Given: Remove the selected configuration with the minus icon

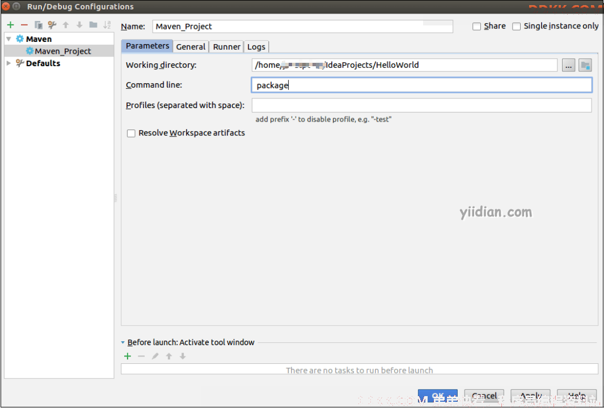Looking at the screenshot, I should (24, 25).
